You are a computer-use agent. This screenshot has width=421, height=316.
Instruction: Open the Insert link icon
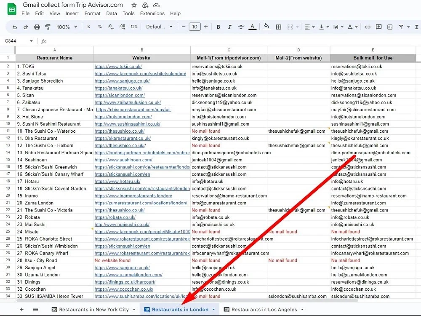[367, 26]
